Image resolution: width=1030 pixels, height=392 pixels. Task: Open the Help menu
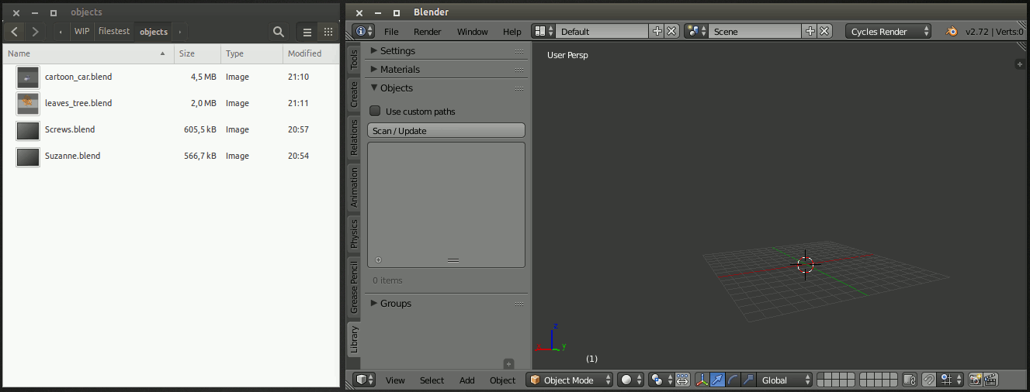(x=512, y=32)
